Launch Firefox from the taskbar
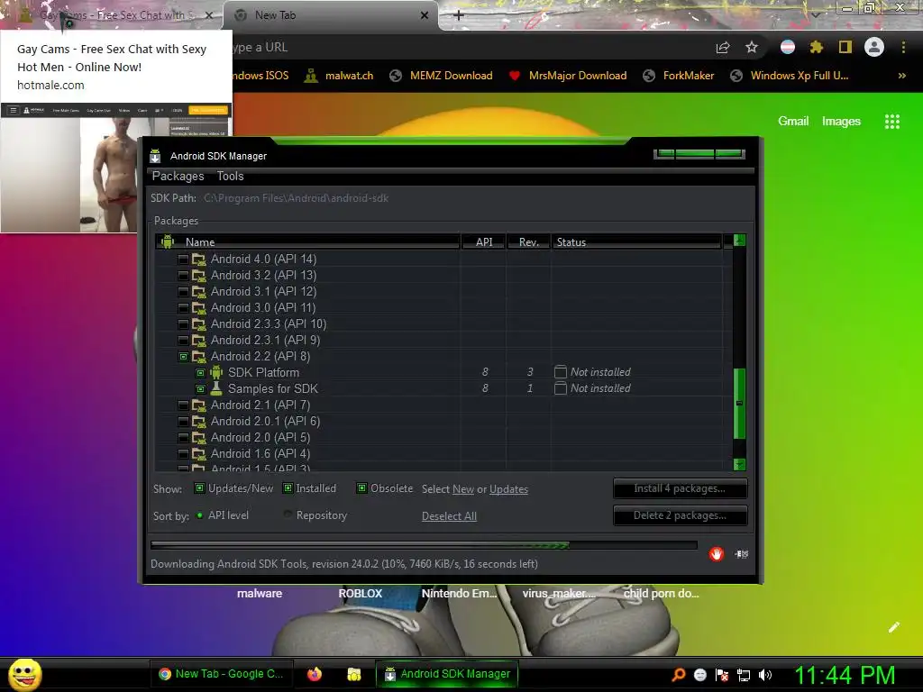The height and width of the screenshot is (692, 923). coord(315,674)
